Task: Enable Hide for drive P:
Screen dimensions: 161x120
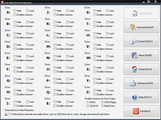Action: click(x=55, y=79)
